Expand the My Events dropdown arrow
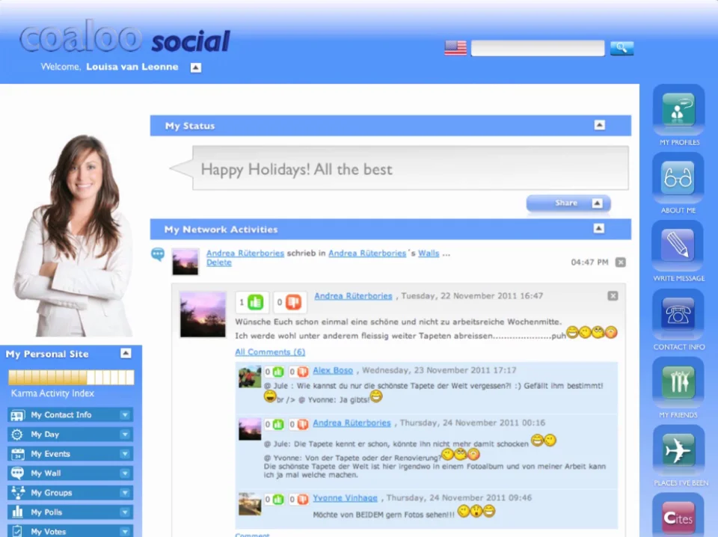718x537 pixels. click(x=125, y=454)
